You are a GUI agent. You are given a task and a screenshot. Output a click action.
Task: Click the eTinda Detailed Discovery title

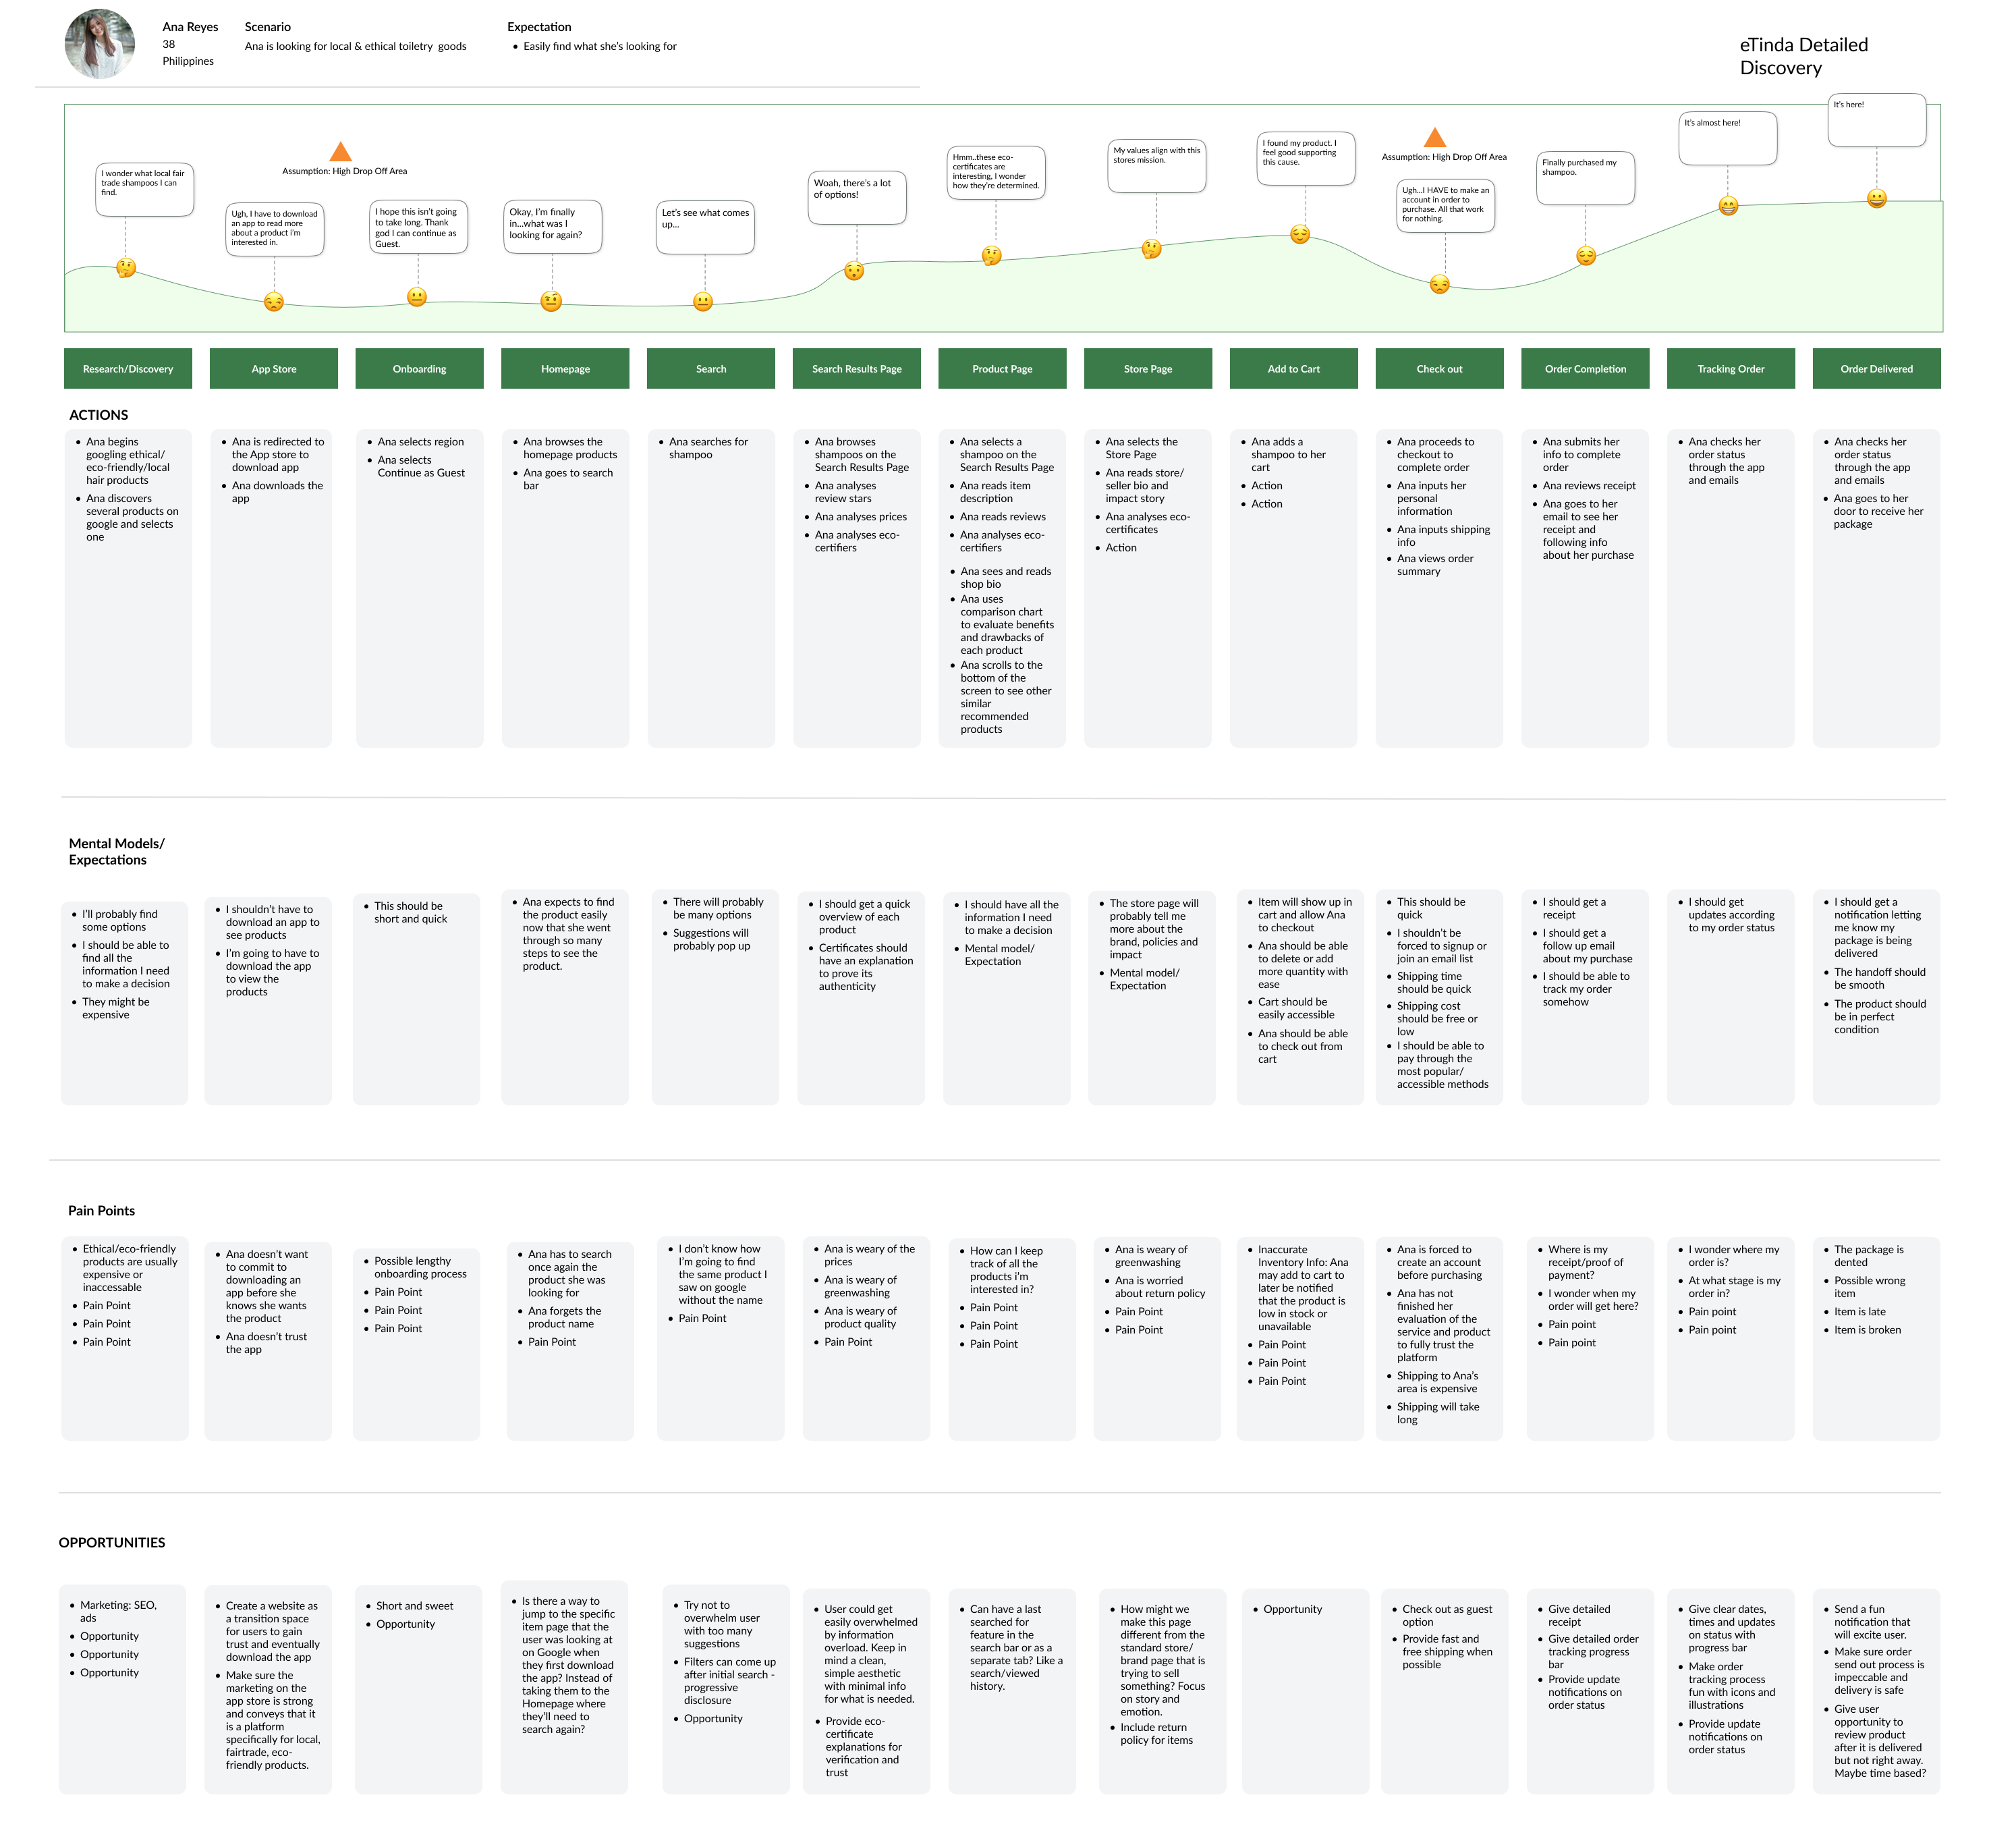tap(1803, 56)
